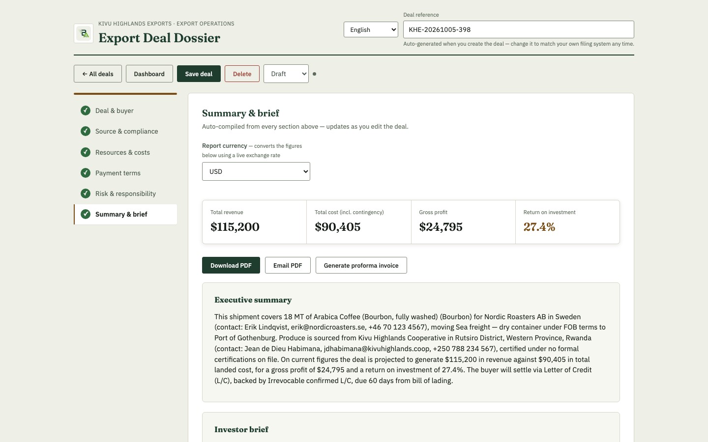
Task: Open the USD report currency dropdown
Action: pos(256,171)
